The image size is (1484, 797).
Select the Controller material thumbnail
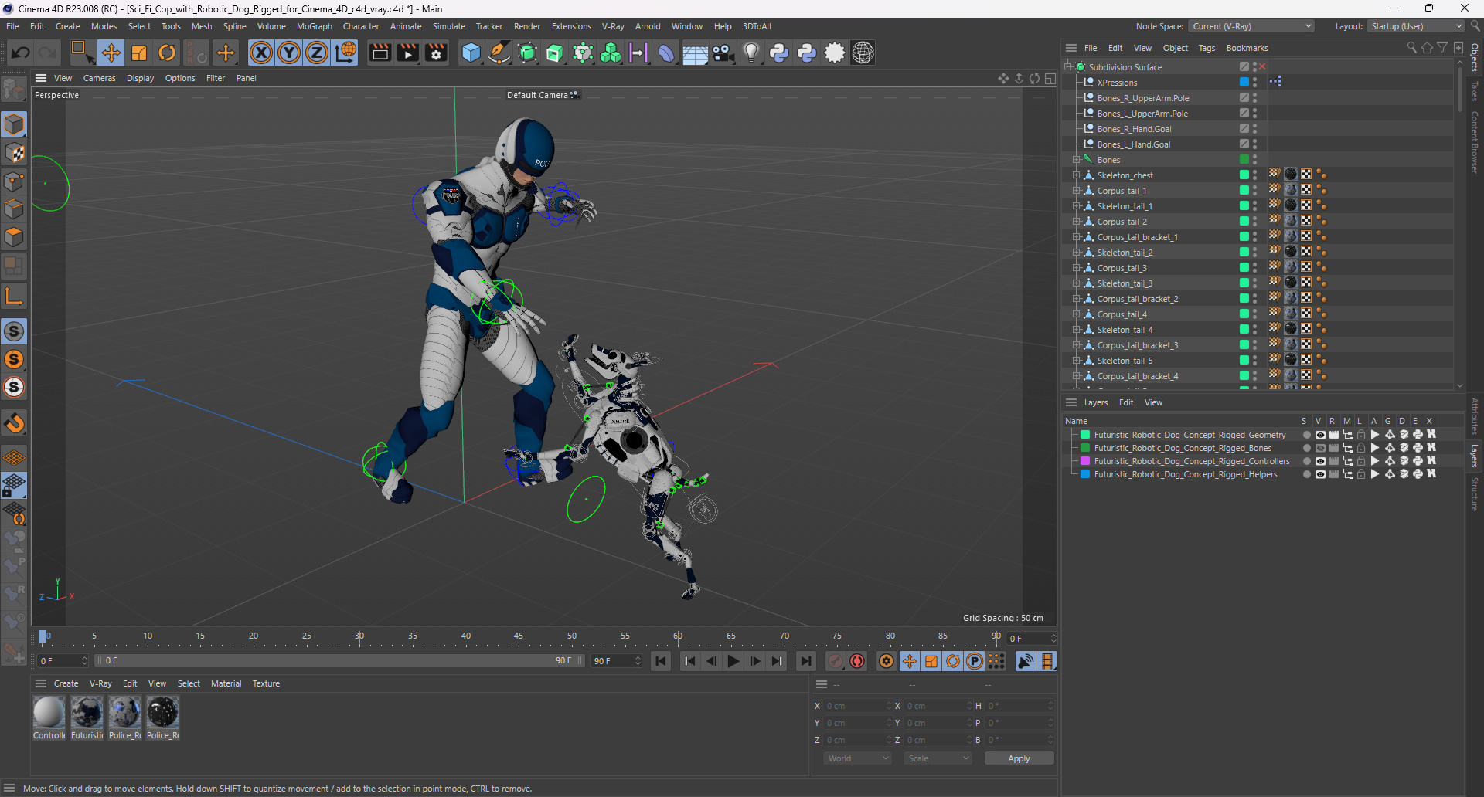[x=49, y=713]
